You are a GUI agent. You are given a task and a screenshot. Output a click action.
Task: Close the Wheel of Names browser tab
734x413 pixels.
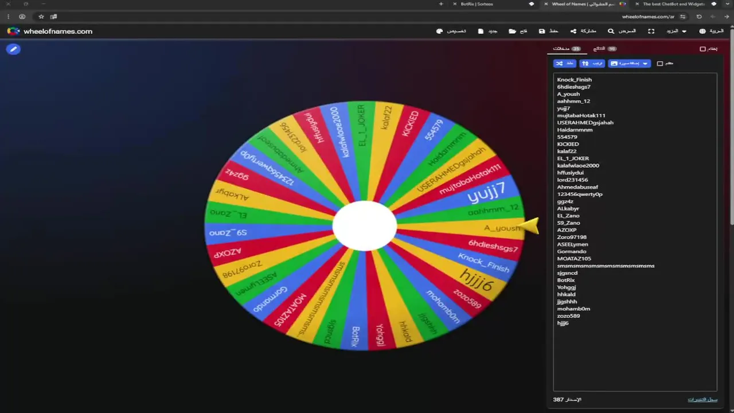pos(546,4)
